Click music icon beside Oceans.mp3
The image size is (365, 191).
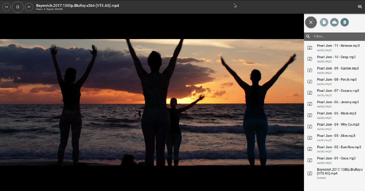point(310,93)
